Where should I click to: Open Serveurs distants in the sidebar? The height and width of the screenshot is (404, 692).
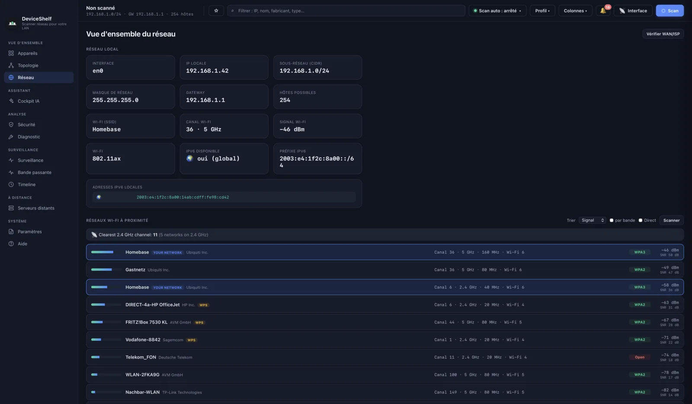(x=38, y=208)
